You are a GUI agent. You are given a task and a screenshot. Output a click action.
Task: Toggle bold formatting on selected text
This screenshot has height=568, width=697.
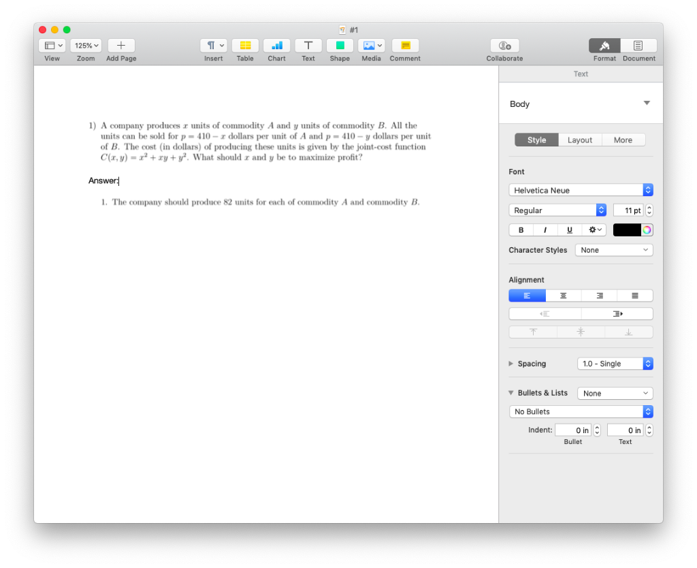click(x=521, y=230)
